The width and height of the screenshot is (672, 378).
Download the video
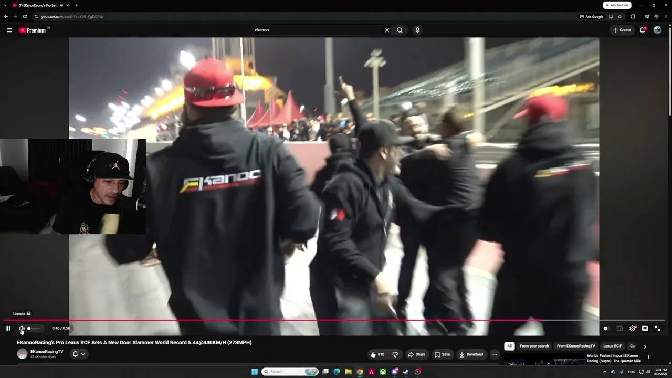coord(471,354)
